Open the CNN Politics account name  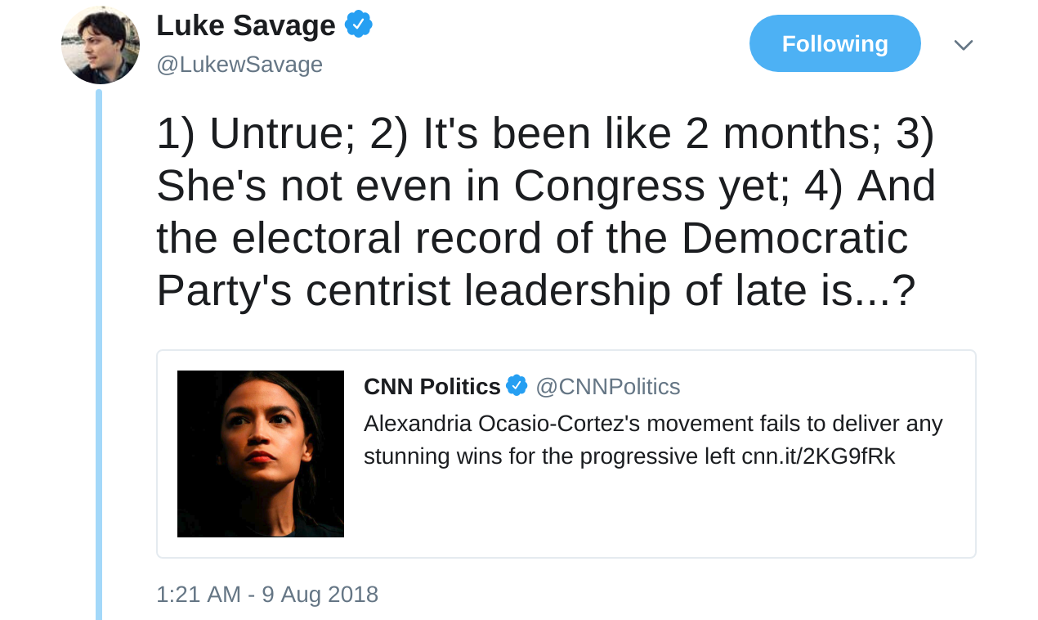(x=432, y=386)
